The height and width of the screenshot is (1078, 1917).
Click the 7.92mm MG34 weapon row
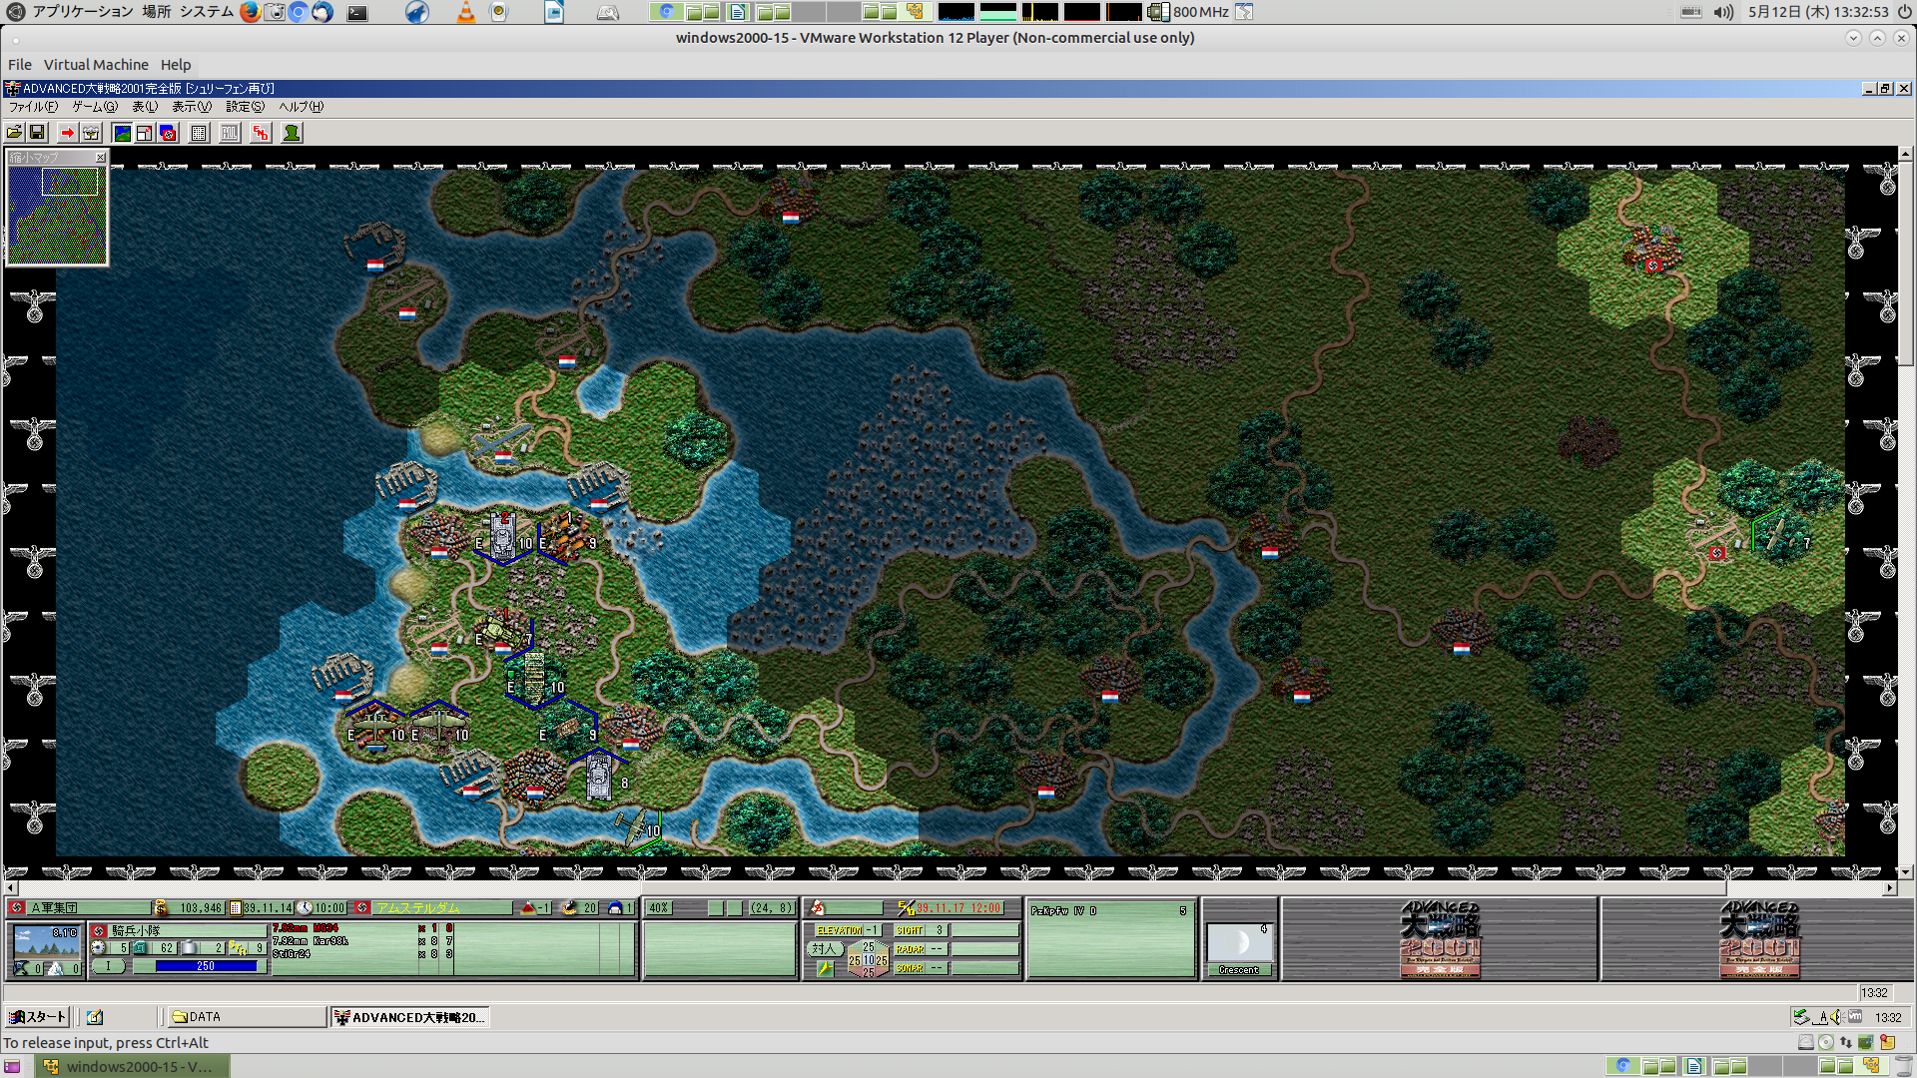point(363,928)
